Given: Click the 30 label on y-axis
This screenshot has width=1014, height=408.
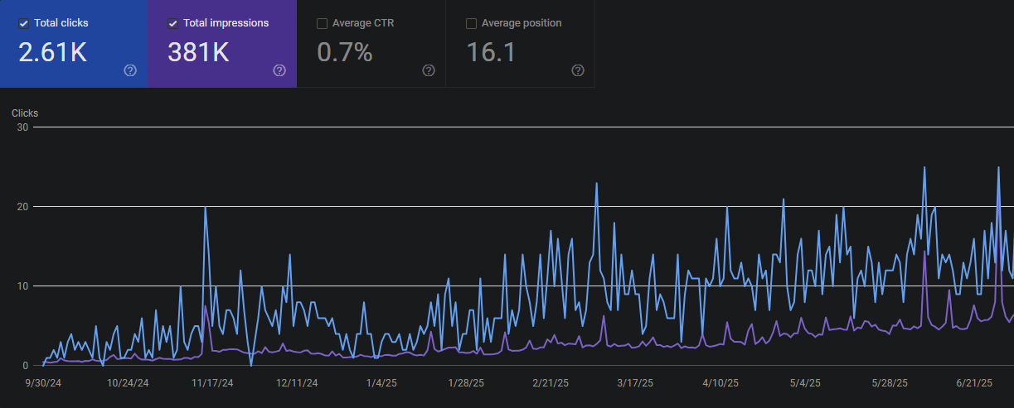Looking at the screenshot, I should pyautogui.click(x=22, y=127).
